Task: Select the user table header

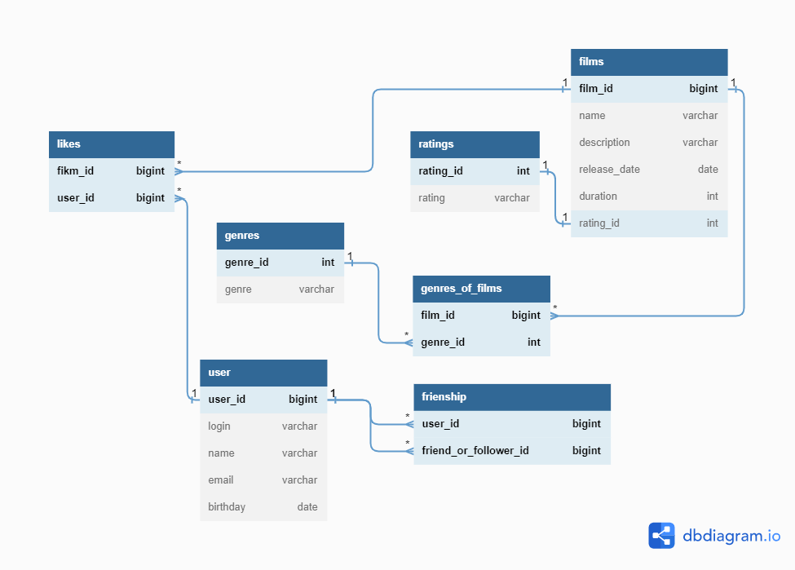Action: point(263,373)
